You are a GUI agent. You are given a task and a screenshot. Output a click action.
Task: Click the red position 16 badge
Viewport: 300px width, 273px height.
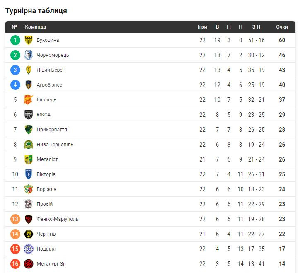(15, 264)
